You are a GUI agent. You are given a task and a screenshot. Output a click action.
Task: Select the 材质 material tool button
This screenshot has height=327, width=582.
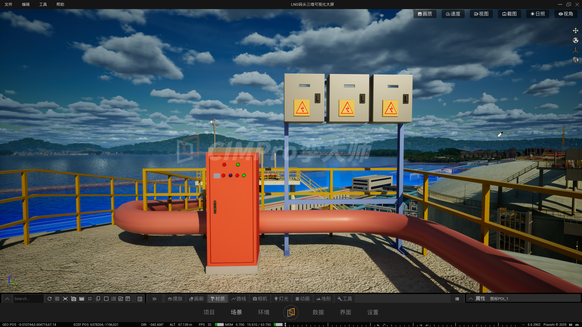pyautogui.click(x=218, y=299)
